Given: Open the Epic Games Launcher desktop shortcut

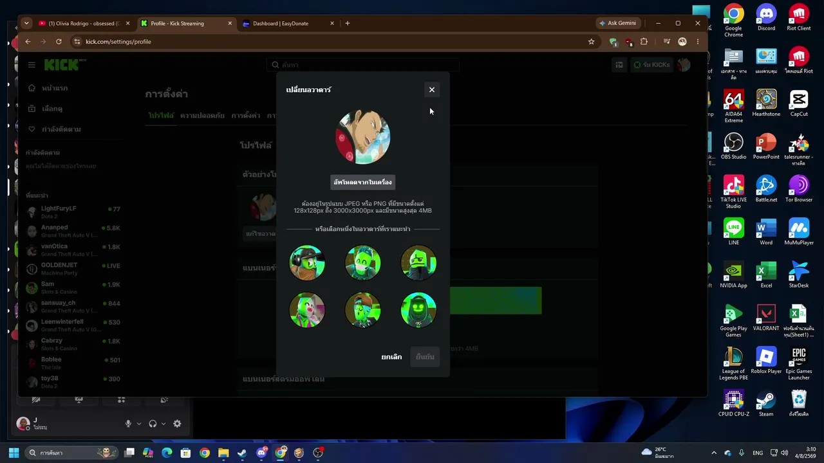Looking at the screenshot, I should [x=799, y=364].
